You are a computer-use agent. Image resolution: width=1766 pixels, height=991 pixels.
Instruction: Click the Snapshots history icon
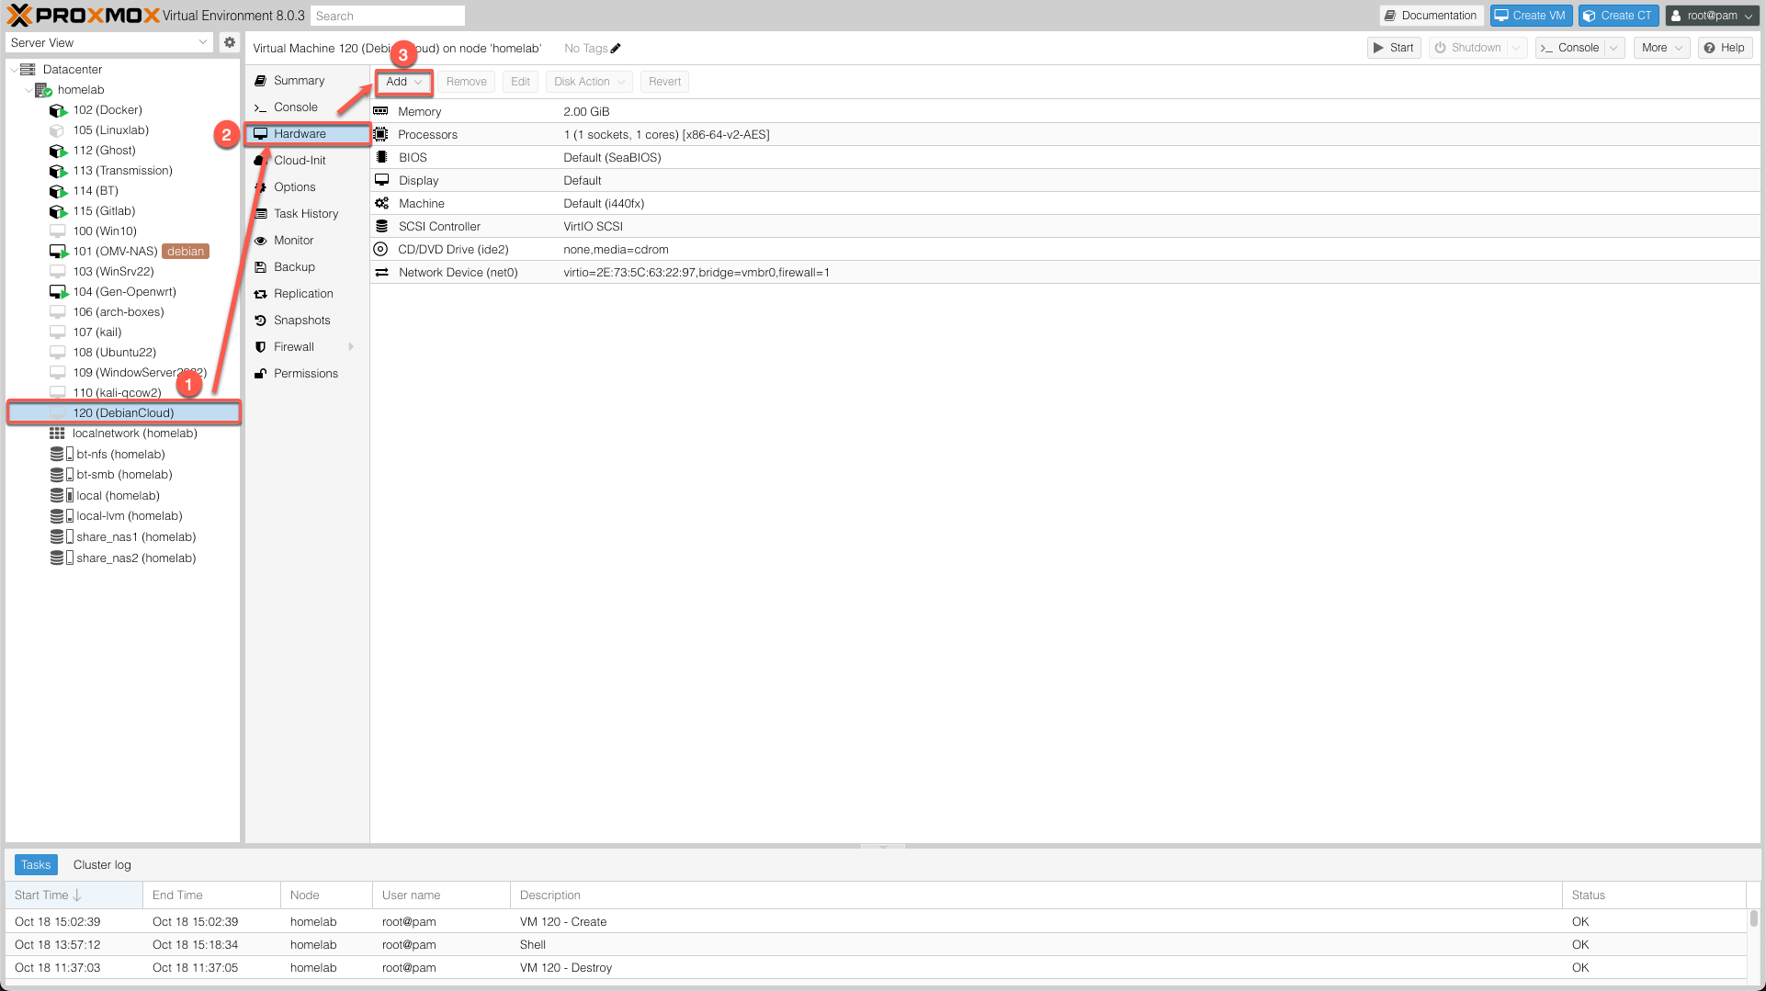point(260,320)
